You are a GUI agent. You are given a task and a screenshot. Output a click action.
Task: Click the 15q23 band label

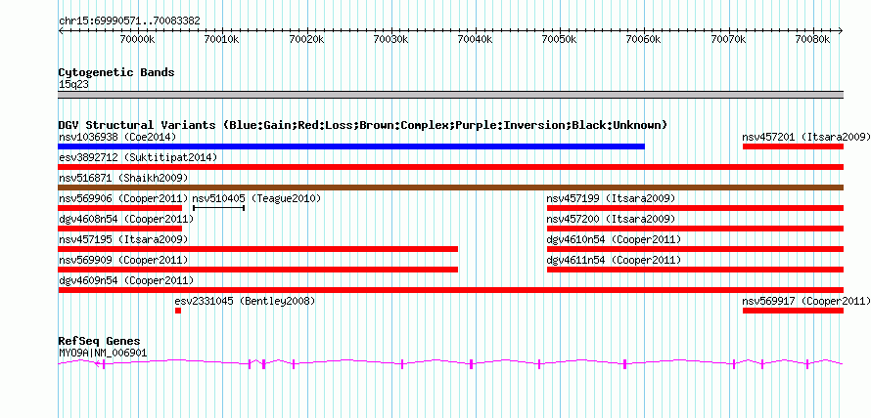(x=73, y=85)
